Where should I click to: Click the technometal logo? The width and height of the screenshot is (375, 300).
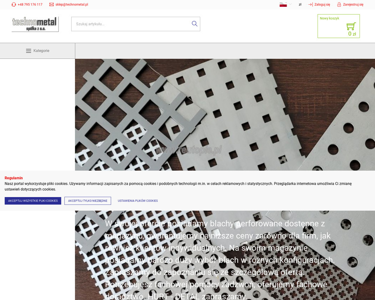tap(35, 24)
